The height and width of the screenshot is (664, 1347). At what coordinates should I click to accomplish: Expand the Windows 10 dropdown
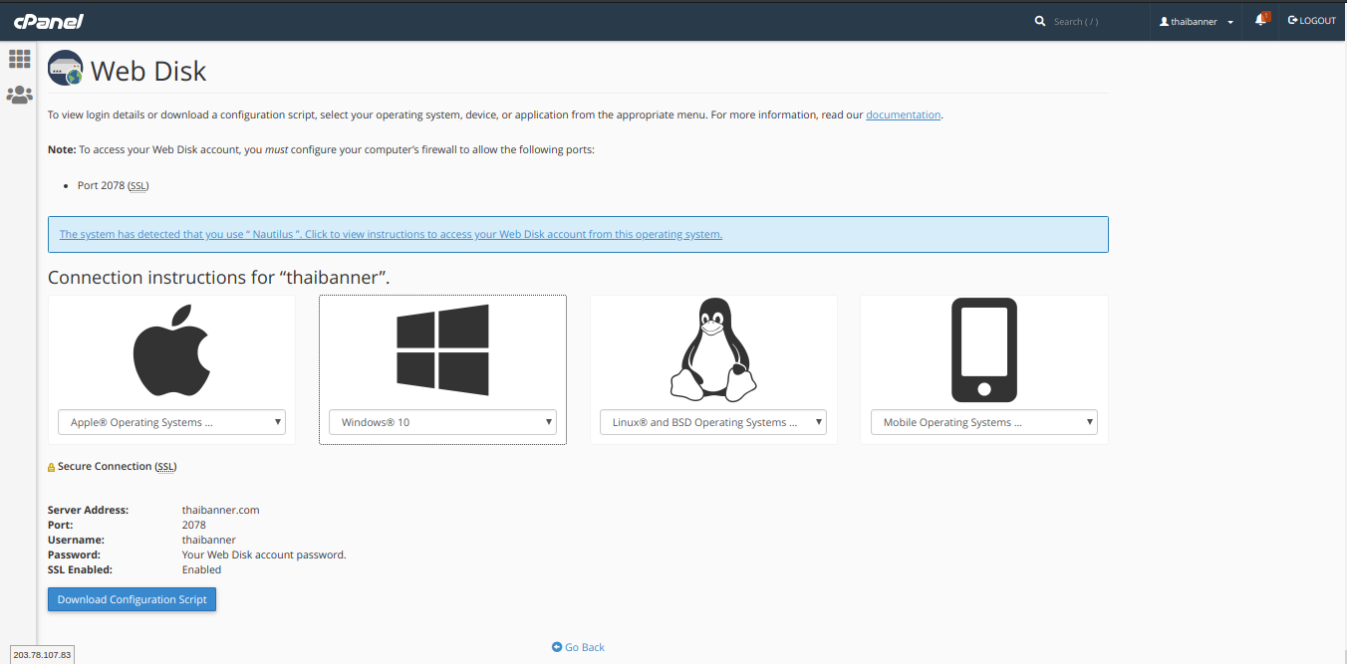point(442,422)
